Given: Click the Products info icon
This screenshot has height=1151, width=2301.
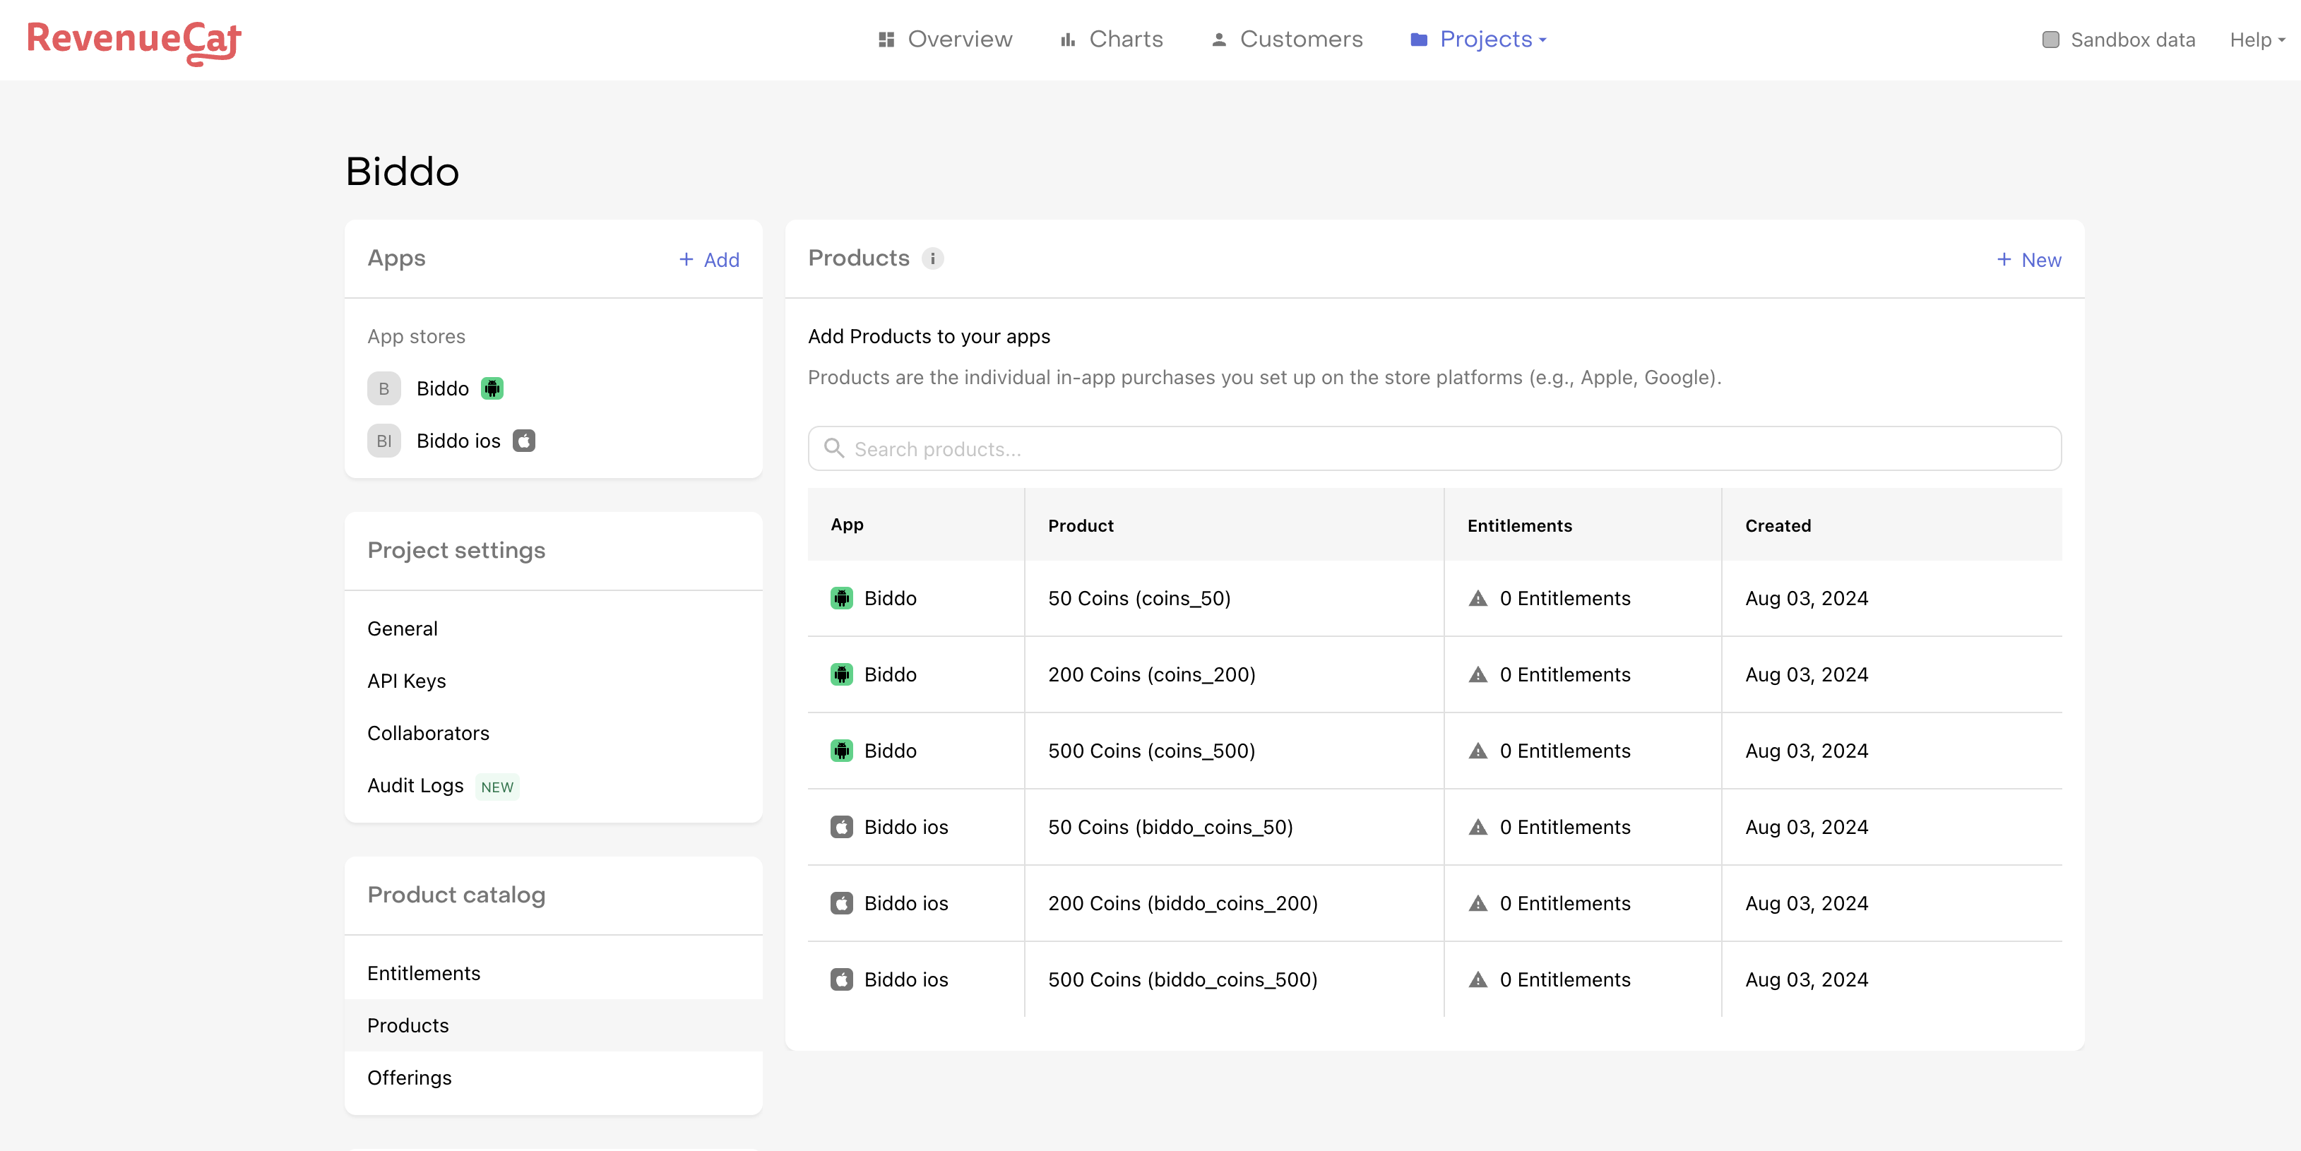Looking at the screenshot, I should [x=932, y=259].
